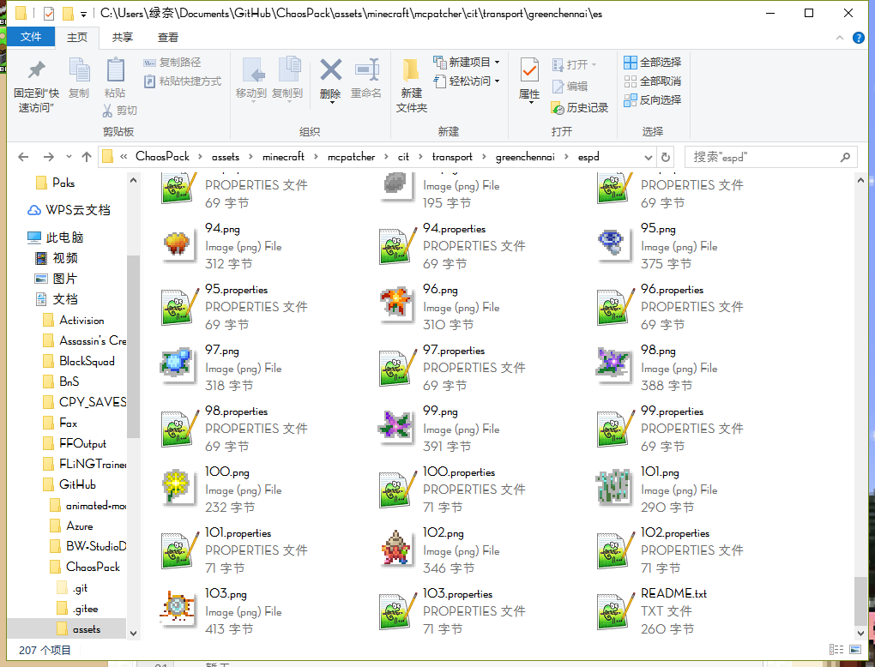This screenshot has height=667, width=875.
Task: Switch to large icons view in the status bar
Action: coord(854,650)
